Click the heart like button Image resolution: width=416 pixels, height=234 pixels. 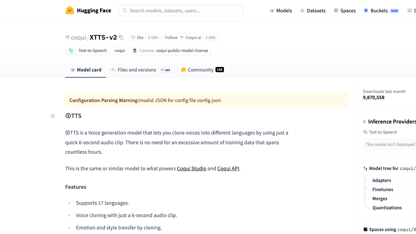137,37
